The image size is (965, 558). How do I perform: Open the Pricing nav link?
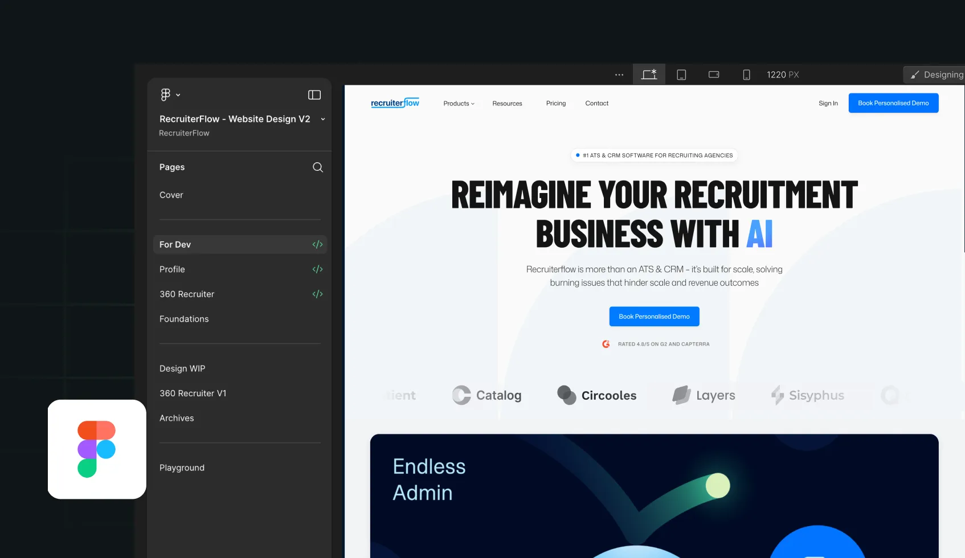(x=556, y=103)
